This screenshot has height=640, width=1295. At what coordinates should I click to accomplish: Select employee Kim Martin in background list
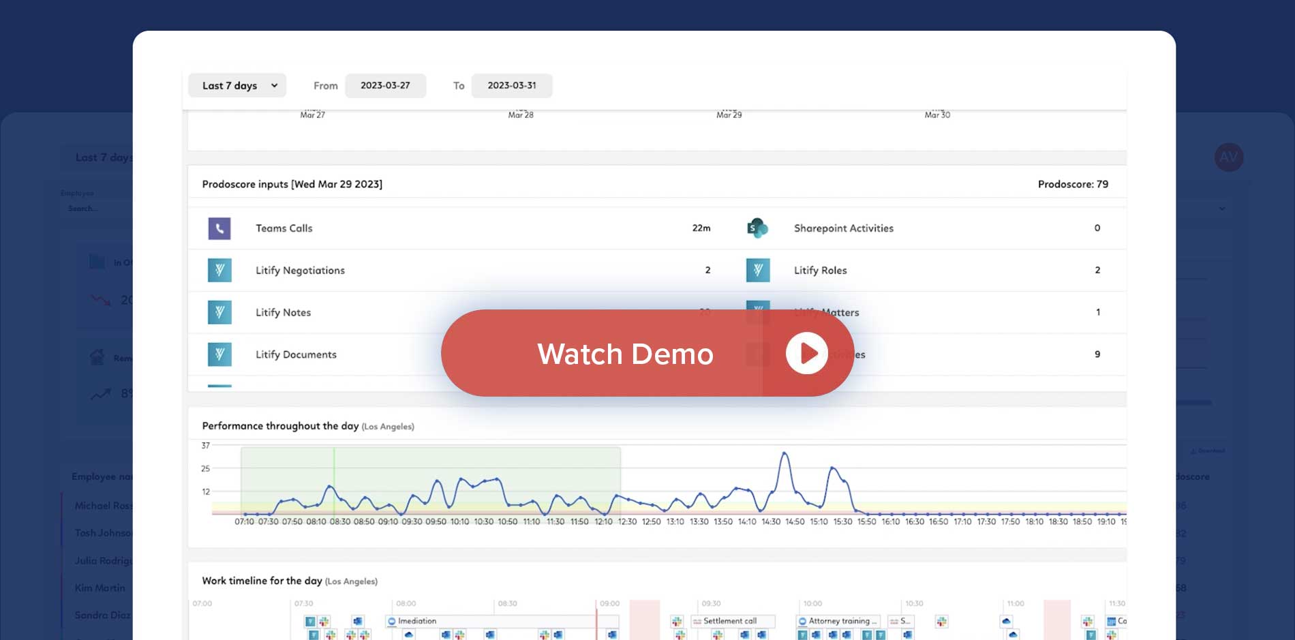100,588
